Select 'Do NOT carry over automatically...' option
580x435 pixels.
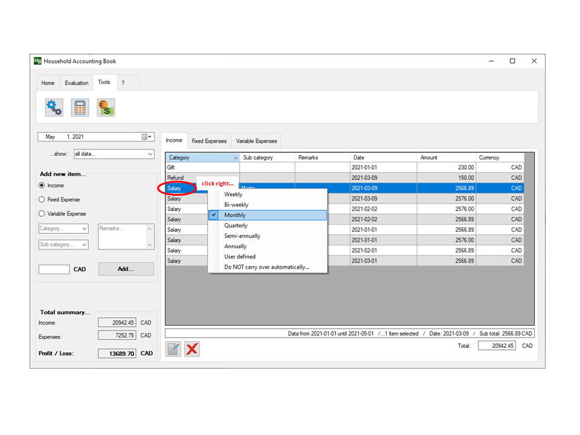[x=266, y=267]
